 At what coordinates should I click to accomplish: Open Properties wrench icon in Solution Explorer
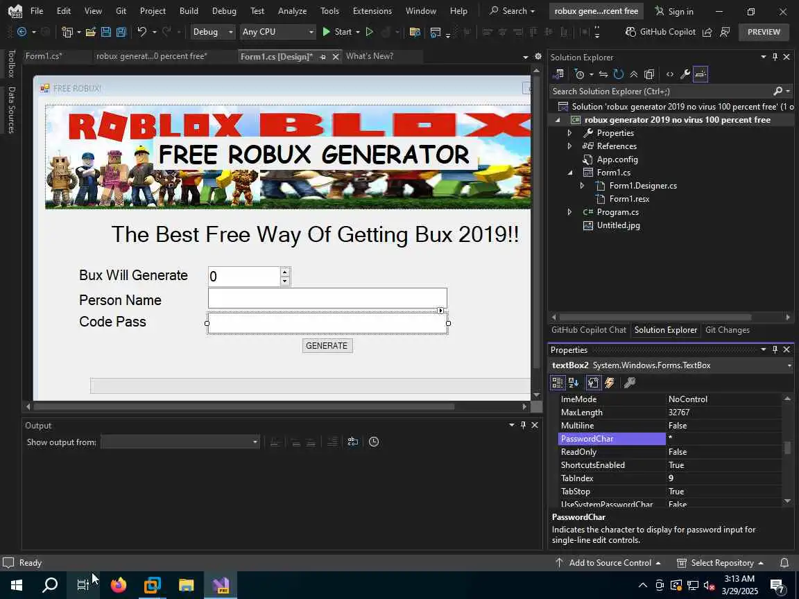tap(685, 74)
